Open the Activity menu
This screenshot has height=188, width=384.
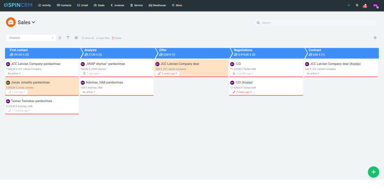(44, 5)
